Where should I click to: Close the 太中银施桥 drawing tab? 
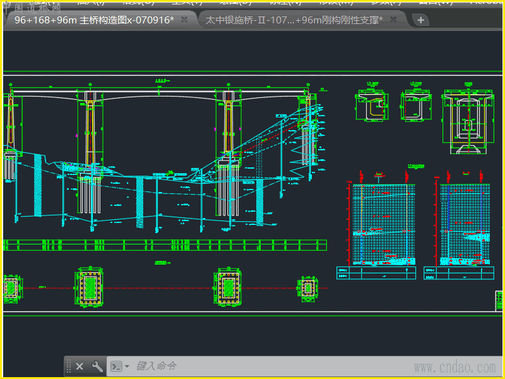393,20
